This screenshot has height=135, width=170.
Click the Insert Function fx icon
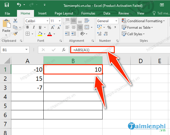tap(64, 50)
